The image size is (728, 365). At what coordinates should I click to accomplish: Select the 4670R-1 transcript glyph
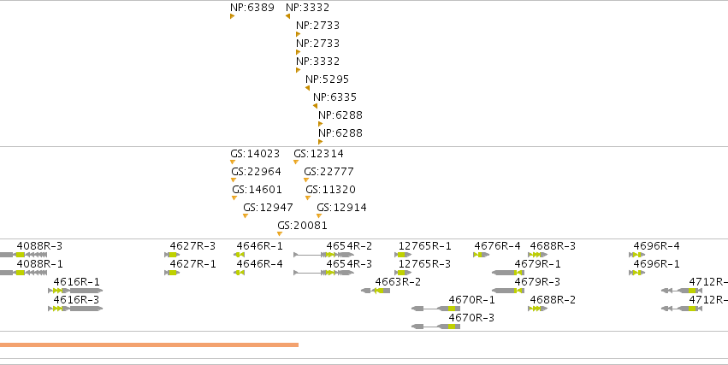[x=436, y=309]
